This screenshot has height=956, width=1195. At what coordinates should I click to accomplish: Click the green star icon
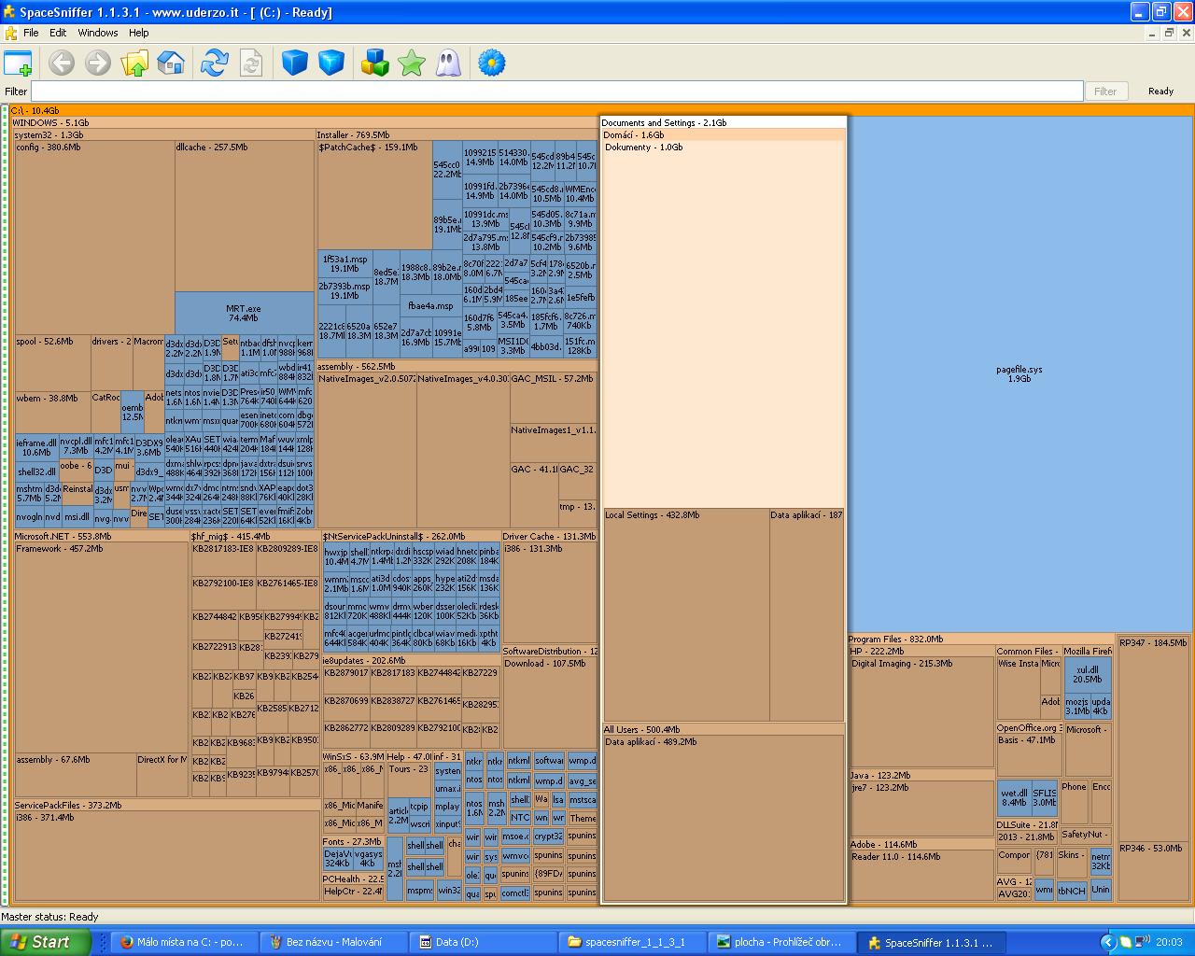pyautogui.click(x=412, y=63)
